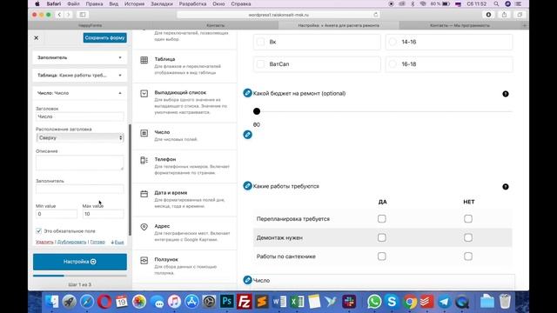Open FileZilla from the Dock
Screen dimensions: 557x313
[244, 302]
